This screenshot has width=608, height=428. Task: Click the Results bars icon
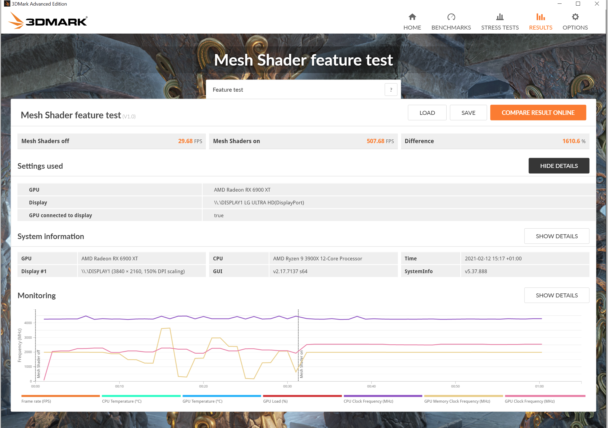click(541, 17)
